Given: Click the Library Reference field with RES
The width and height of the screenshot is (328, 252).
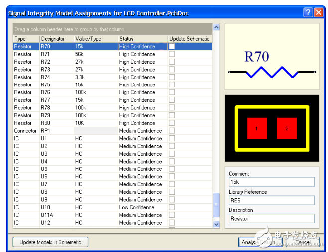Looking at the screenshot, I should coord(271,200).
